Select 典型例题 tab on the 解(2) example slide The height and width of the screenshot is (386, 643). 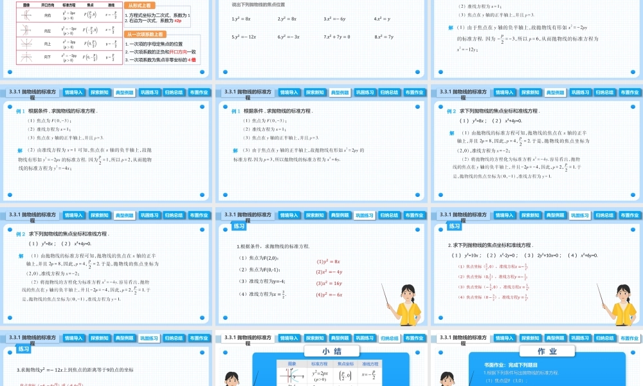pos(124,92)
